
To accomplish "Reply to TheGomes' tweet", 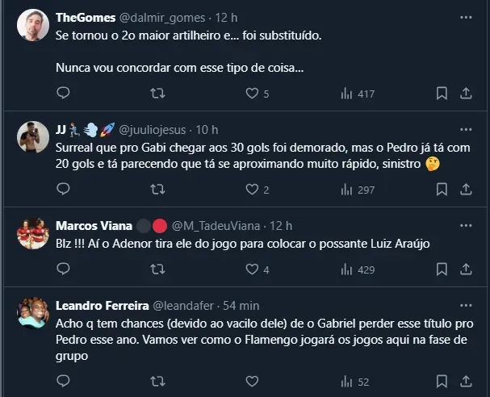I will [64, 94].
